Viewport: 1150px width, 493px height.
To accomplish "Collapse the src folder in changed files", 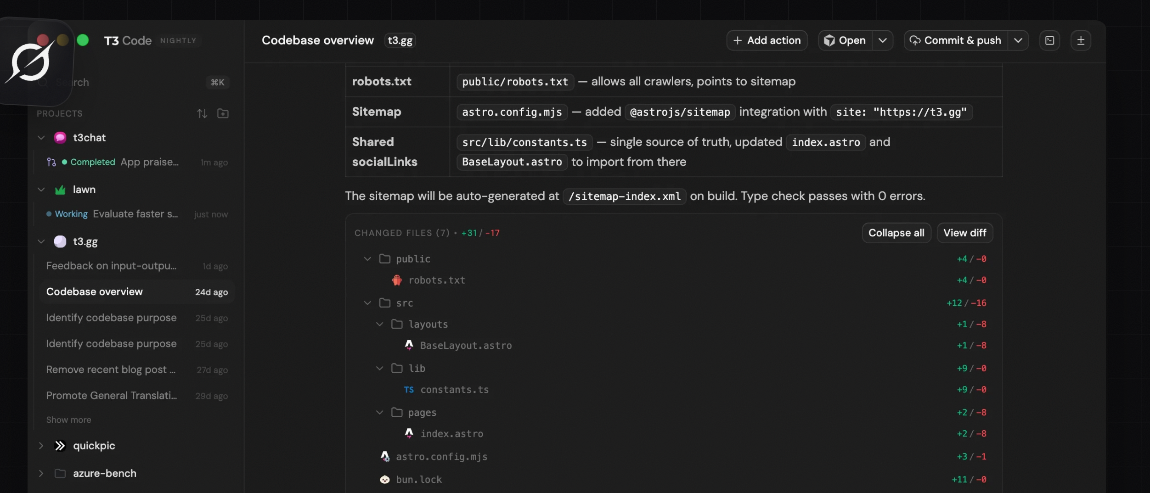I will [367, 303].
